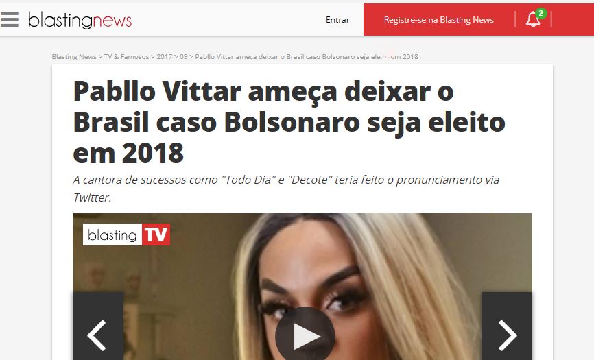594x360 pixels.
Task: Click the Blasting News logo
Action: [80, 20]
